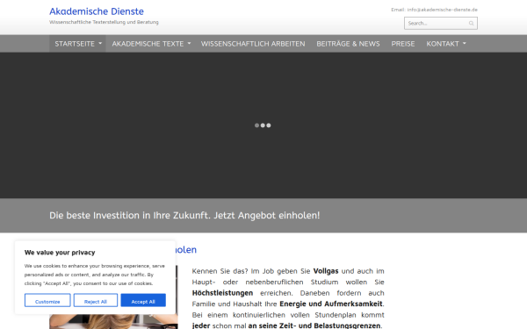The image size is (527, 329).
Task: Click the slider loading dots indicator
Action: coord(263,125)
